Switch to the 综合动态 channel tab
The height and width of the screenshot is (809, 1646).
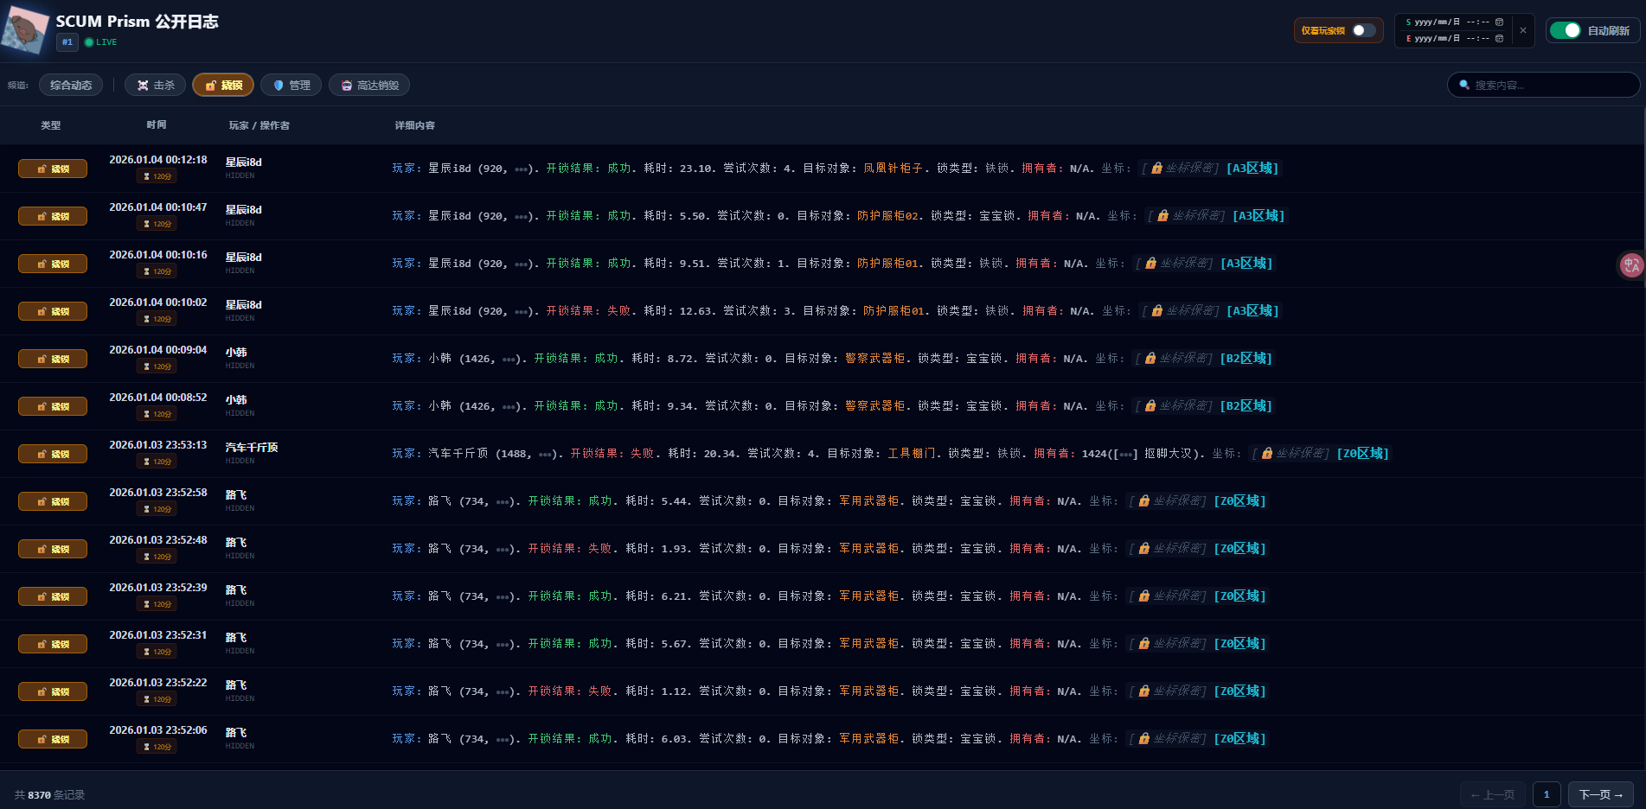(71, 85)
